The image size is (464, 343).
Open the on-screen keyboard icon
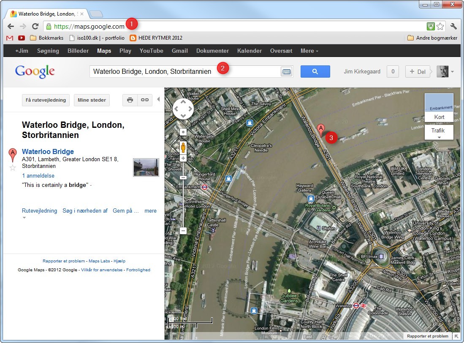(286, 72)
